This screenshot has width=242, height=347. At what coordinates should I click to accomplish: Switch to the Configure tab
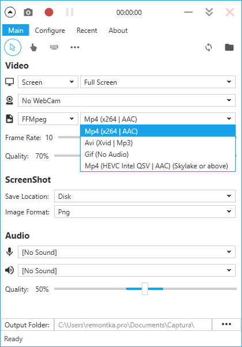click(50, 31)
